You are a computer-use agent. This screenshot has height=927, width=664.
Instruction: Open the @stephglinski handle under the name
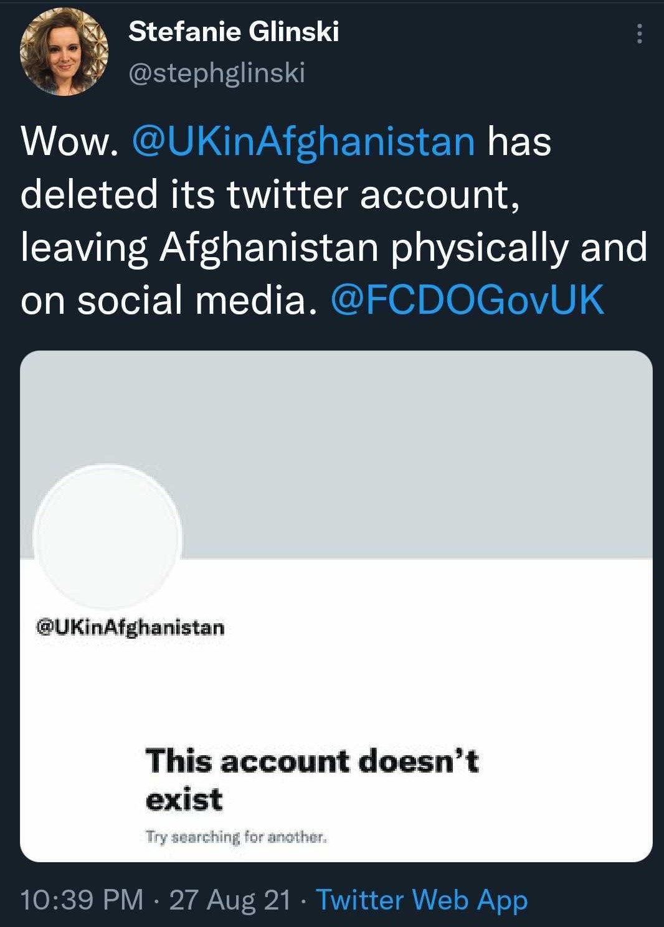[217, 73]
